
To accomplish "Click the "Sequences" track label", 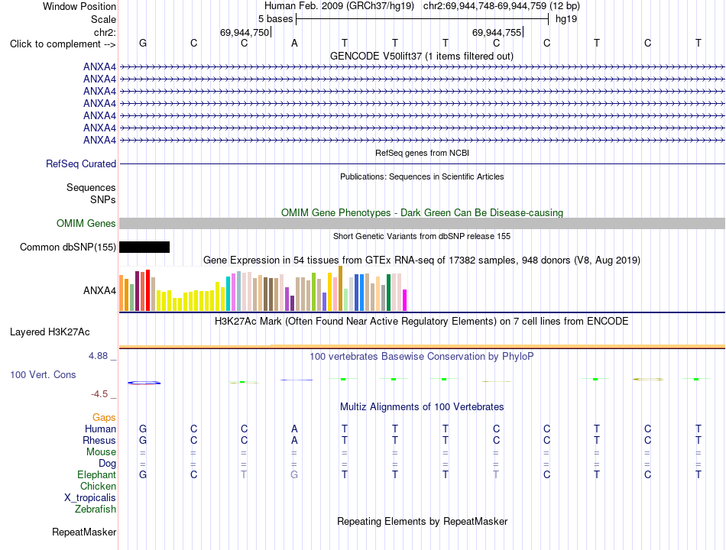I will [x=91, y=187].
